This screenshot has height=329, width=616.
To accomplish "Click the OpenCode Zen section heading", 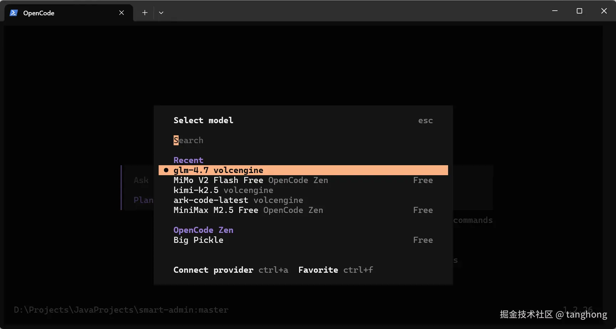I will (x=203, y=230).
